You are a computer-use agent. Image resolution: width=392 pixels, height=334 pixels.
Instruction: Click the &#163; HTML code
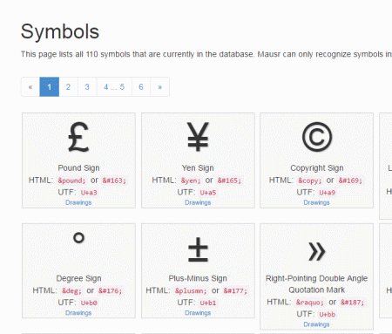pos(114,181)
